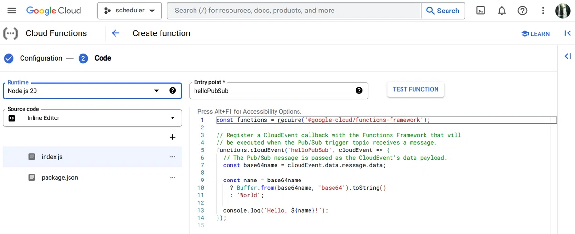The height and width of the screenshot is (234, 575).
Task: Go to the Configuration step
Action: coord(41,58)
